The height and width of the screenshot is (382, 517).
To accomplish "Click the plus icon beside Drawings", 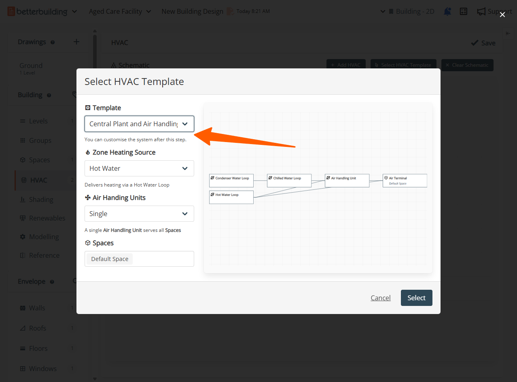I will (76, 42).
